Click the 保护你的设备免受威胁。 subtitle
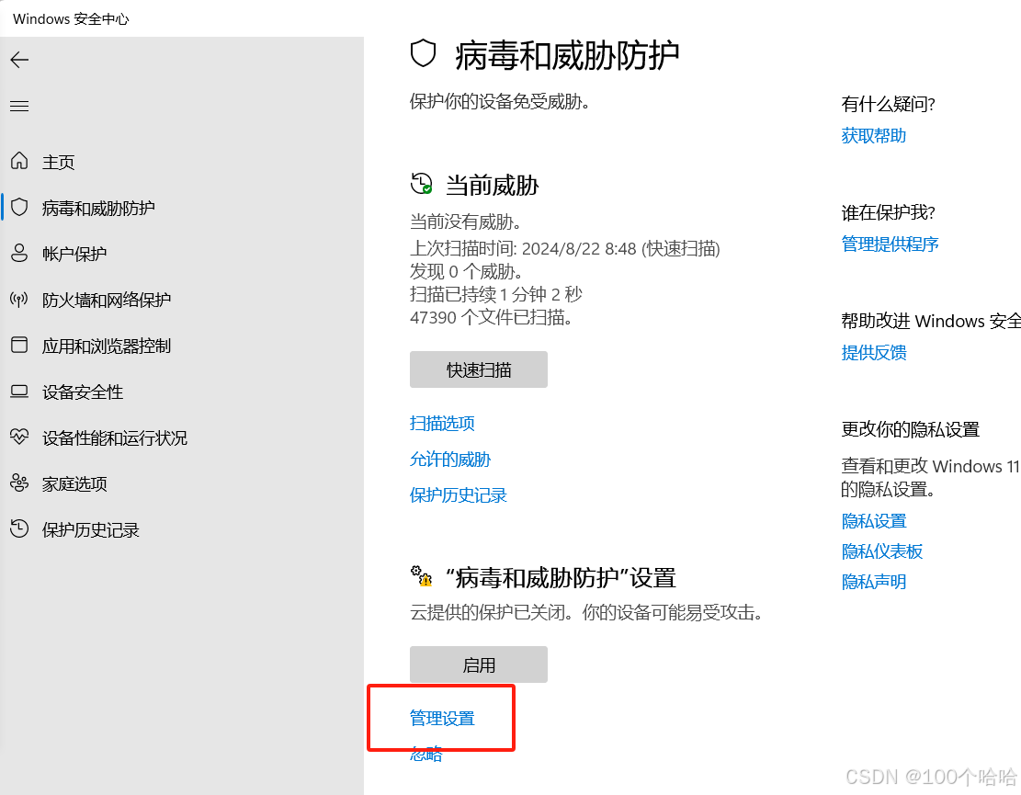The height and width of the screenshot is (795, 1021). pos(500,102)
